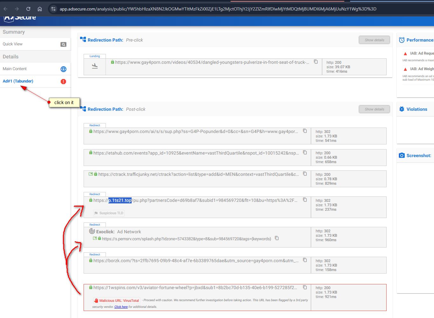Screen dimensions: 434x318
Task: Go back to the previous browser page
Action: pyautogui.click(x=5, y=9)
